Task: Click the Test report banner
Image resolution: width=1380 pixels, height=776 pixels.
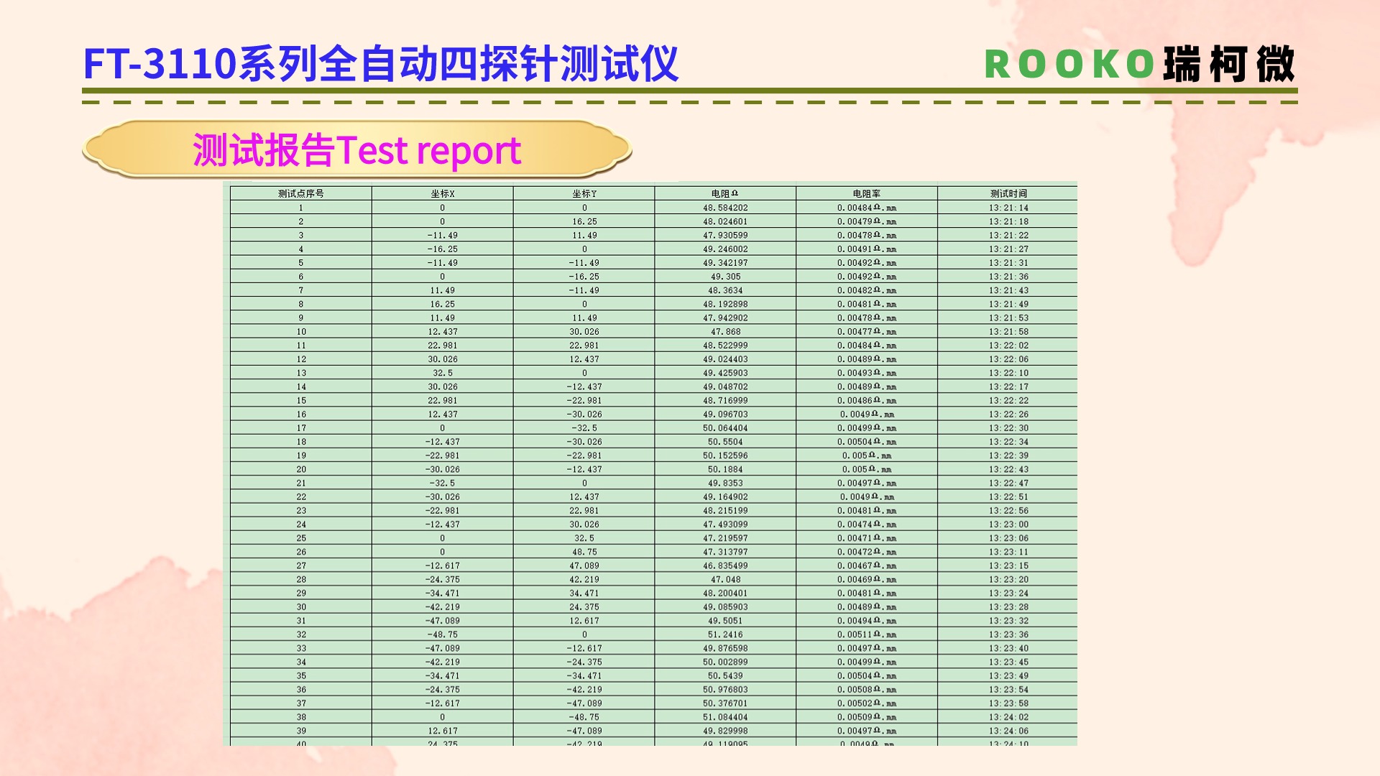Action: point(356,150)
